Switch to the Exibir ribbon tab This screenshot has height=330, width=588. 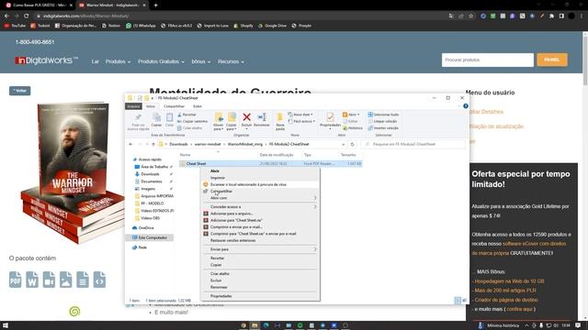point(198,106)
